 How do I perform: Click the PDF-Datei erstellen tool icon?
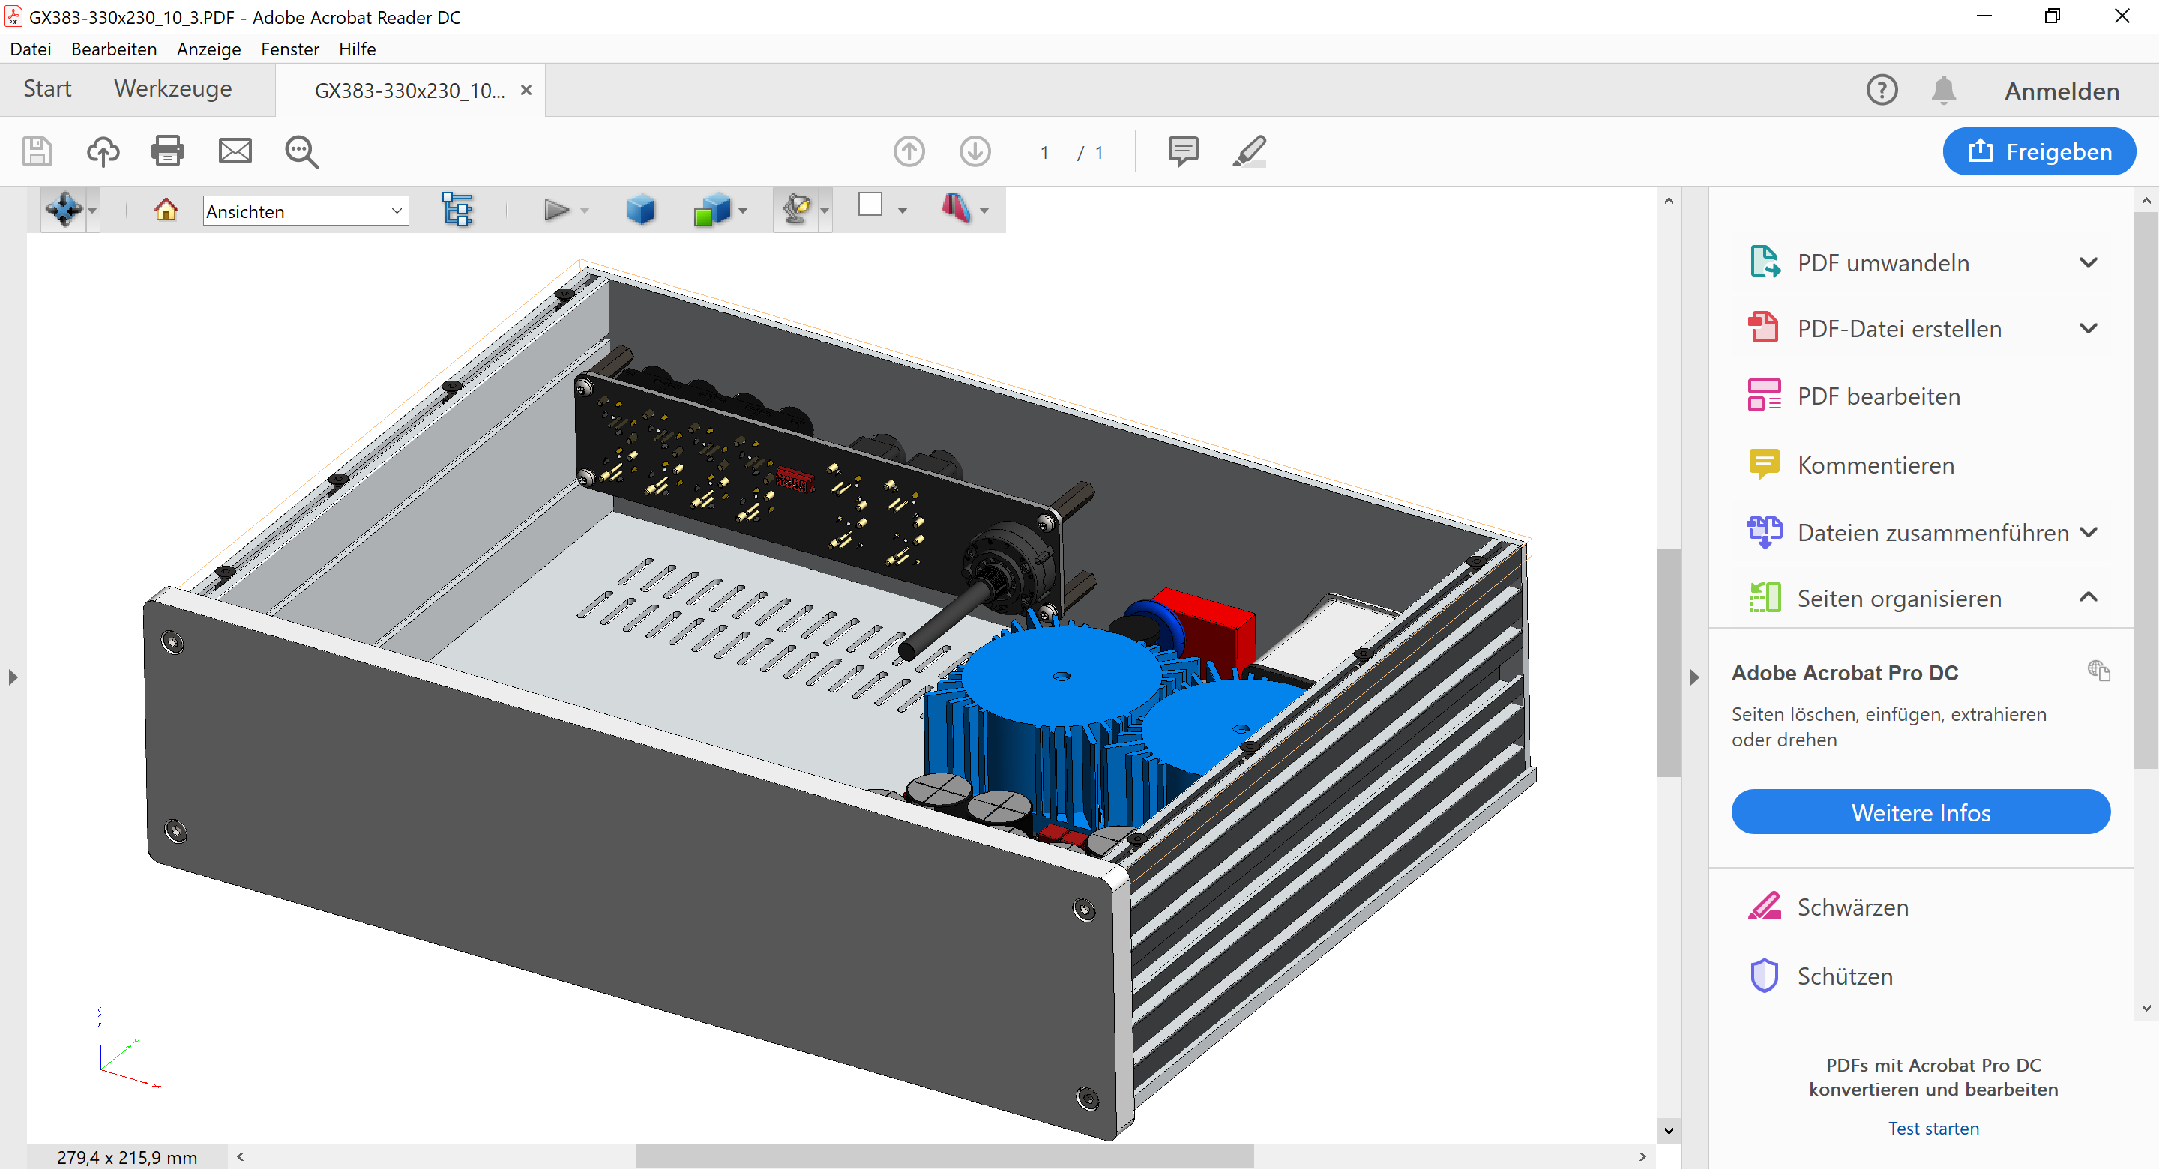pyautogui.click(x=1763, y=327)
